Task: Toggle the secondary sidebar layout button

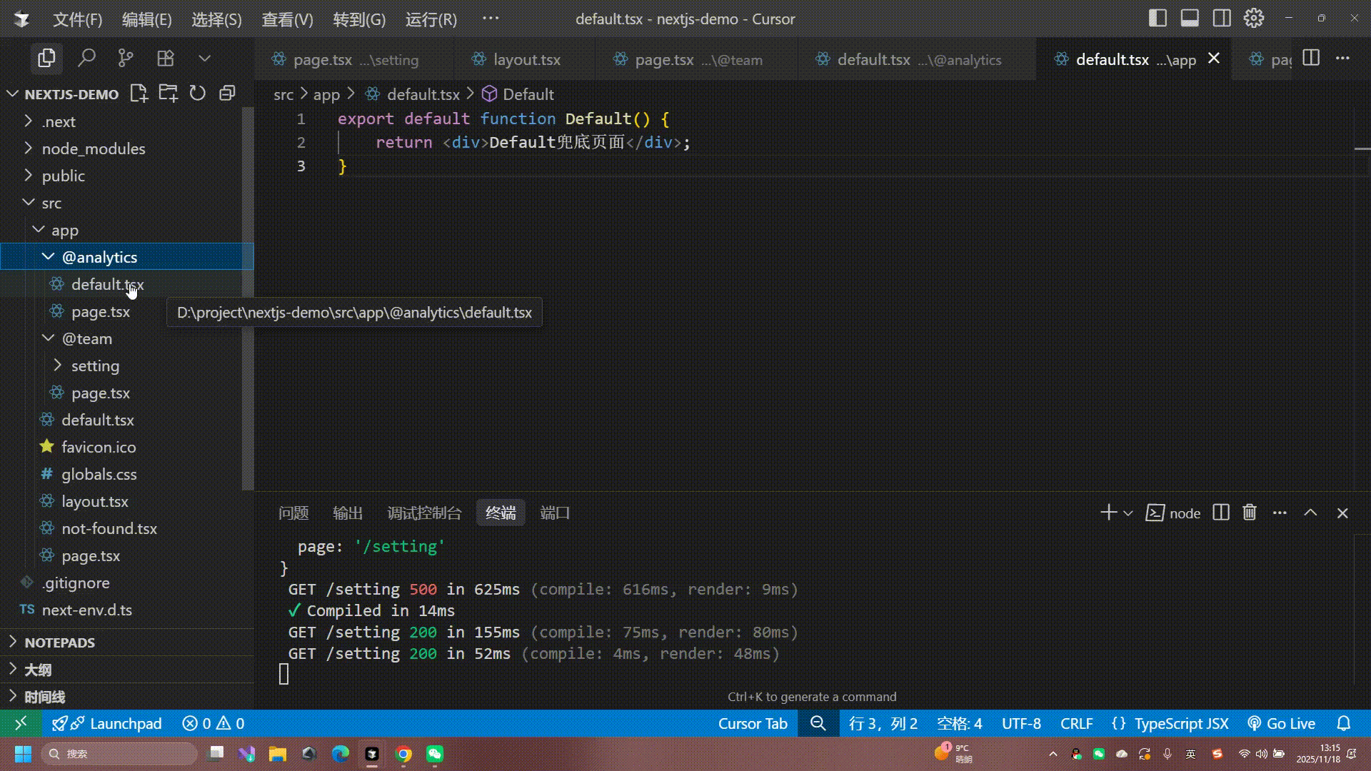Action: click(x=1222, y=19)
